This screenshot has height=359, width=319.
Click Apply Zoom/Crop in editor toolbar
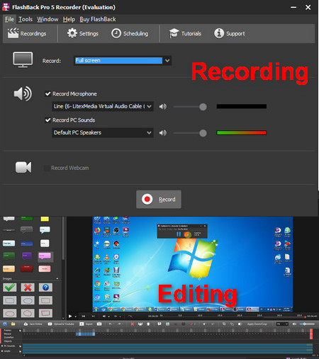click(x=257, y=324)
